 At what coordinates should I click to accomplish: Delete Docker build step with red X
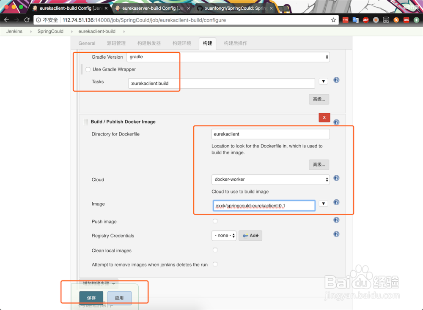[324, 117]
